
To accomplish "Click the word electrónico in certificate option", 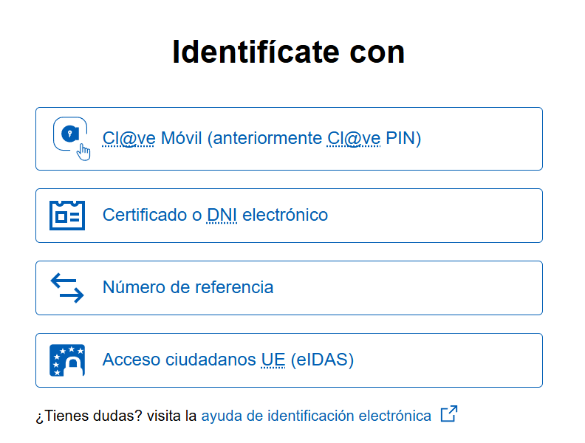I will pos(285,215).
